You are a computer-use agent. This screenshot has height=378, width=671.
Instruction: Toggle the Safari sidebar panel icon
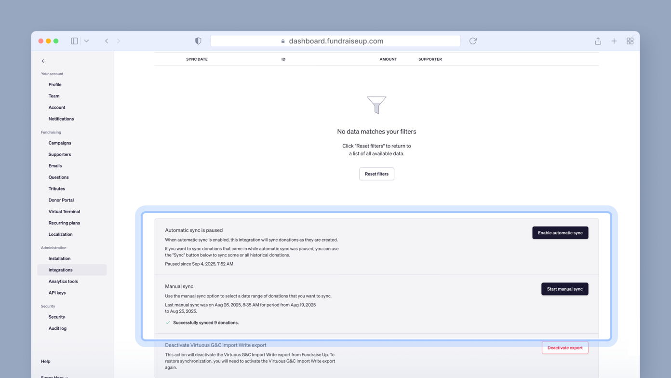coord(74,41)
